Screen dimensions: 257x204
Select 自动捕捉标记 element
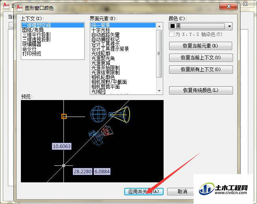tap(105, 39)
